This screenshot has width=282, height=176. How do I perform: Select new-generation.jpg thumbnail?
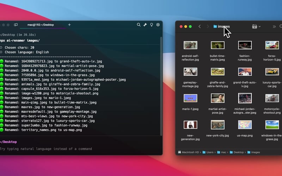coord(190,125)
